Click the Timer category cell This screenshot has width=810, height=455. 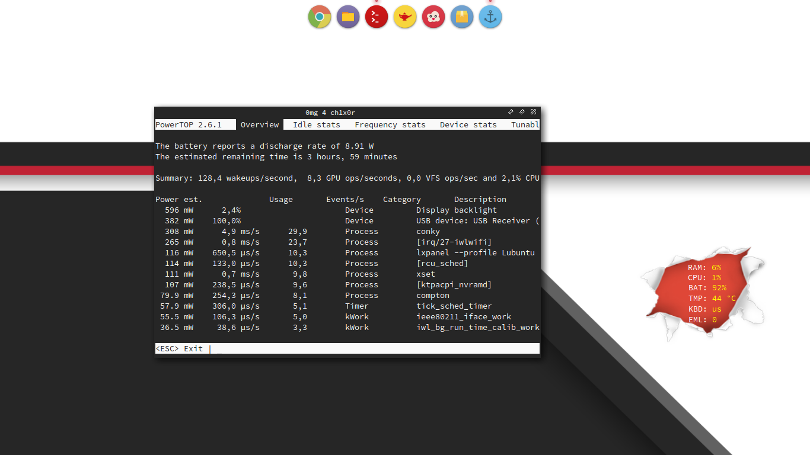(357, 306)
